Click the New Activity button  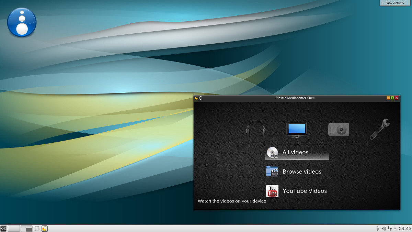[395, 3]
